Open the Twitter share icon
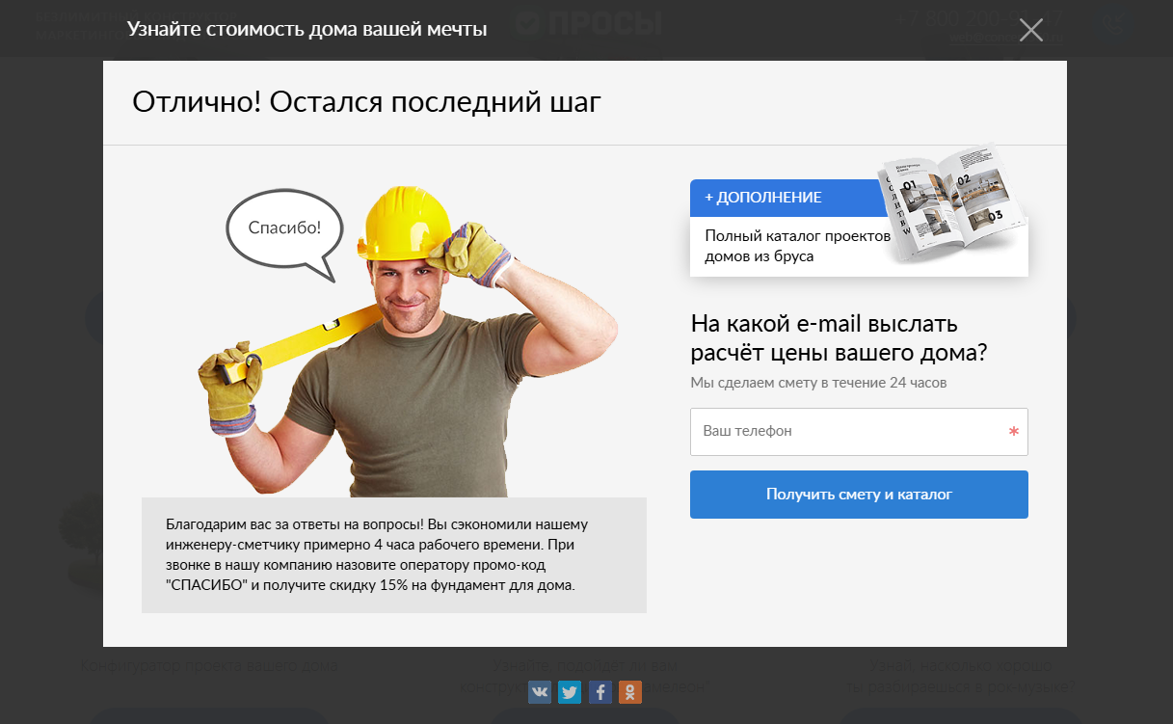1173x724 pixels. coord(570,691)
